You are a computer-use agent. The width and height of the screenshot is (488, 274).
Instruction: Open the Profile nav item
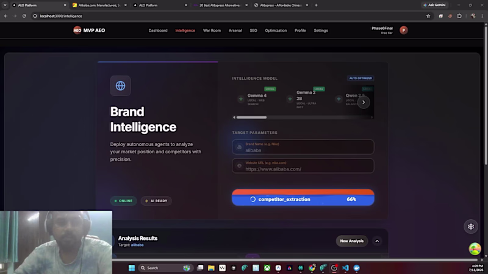coord(300,30)
